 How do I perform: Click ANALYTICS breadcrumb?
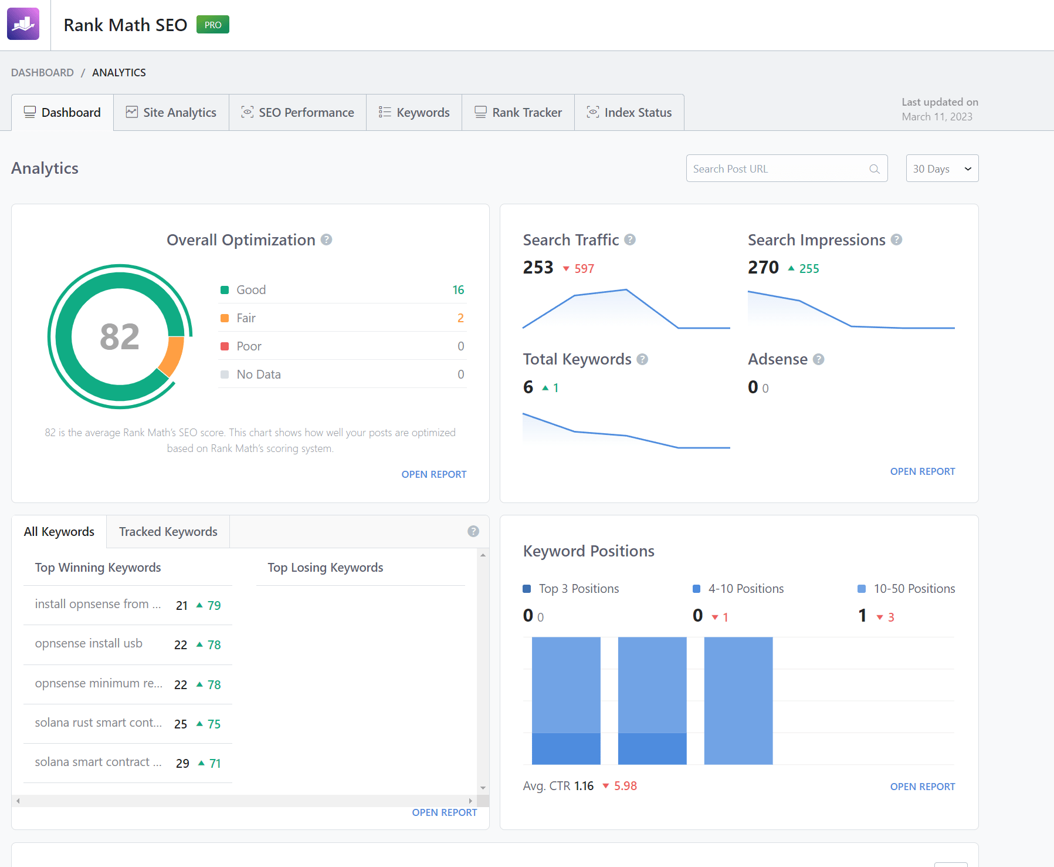click(119, 72)
